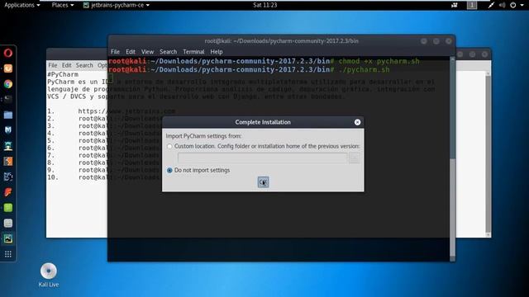The image size is (529, 297).
Task: Open the jetbrains-pycharm-ce app menu
Action: (117, 5)
